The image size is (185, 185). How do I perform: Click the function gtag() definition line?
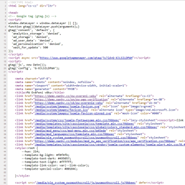(x=44, y=26)
